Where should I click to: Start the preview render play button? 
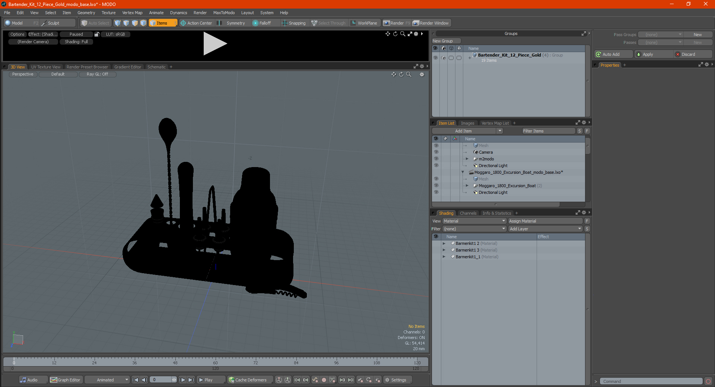point(215,44)
